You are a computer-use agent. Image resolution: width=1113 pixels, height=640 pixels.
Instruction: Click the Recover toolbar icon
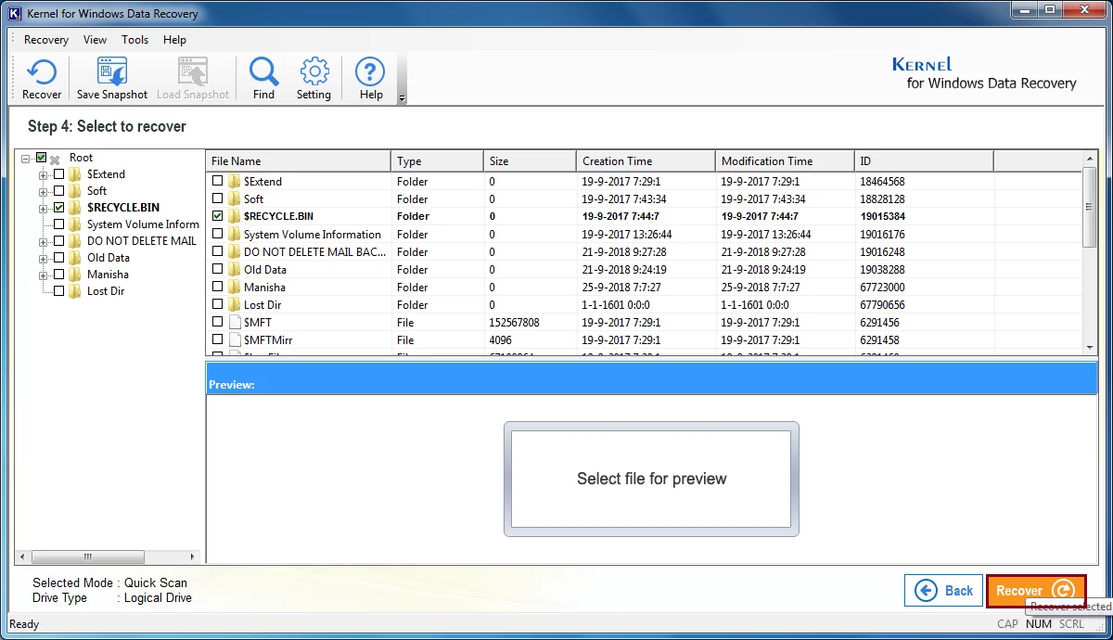pyautogui.click(x=42, y=77)
